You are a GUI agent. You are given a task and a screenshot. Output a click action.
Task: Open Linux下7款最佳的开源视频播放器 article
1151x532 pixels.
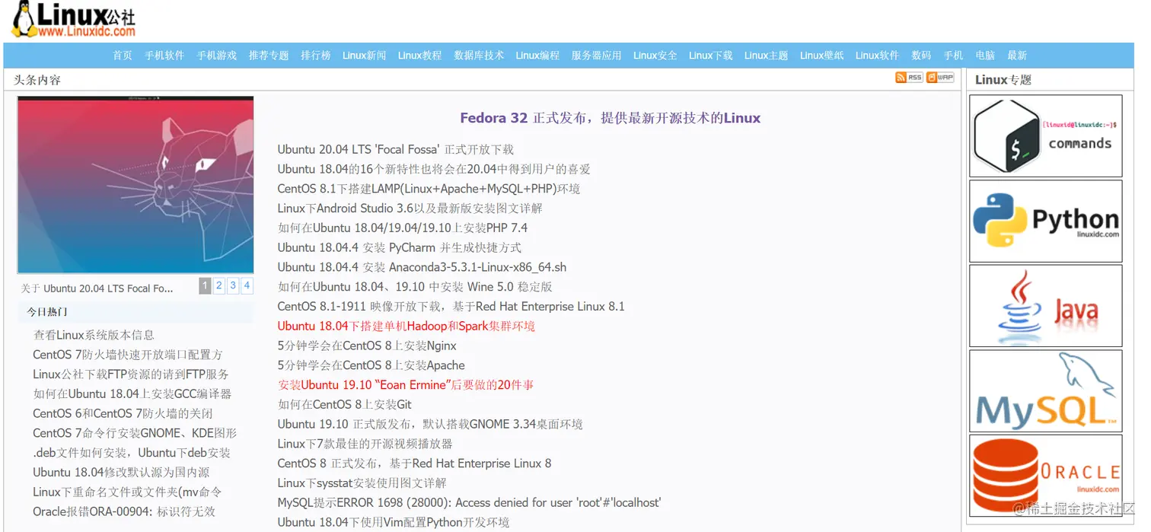tap(365, 444)
